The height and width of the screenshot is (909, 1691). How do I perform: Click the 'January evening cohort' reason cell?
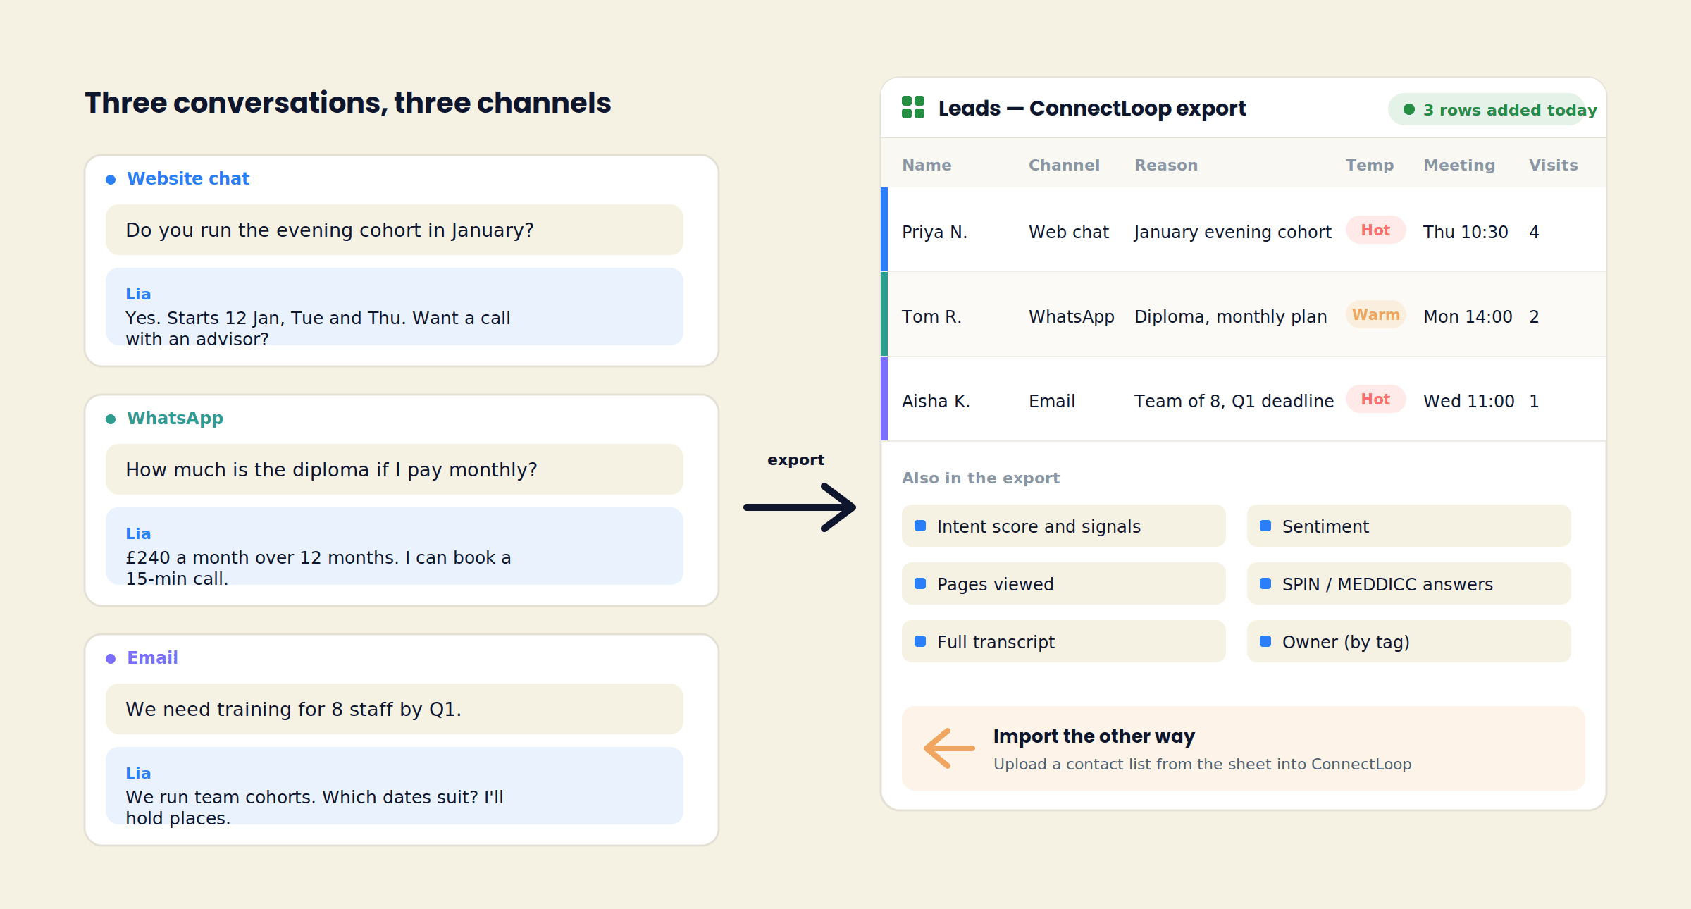(1233, 232)
